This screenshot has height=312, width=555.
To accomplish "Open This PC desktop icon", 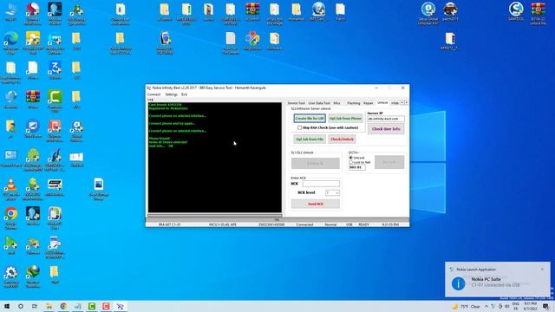I will (x=10, y=12).
